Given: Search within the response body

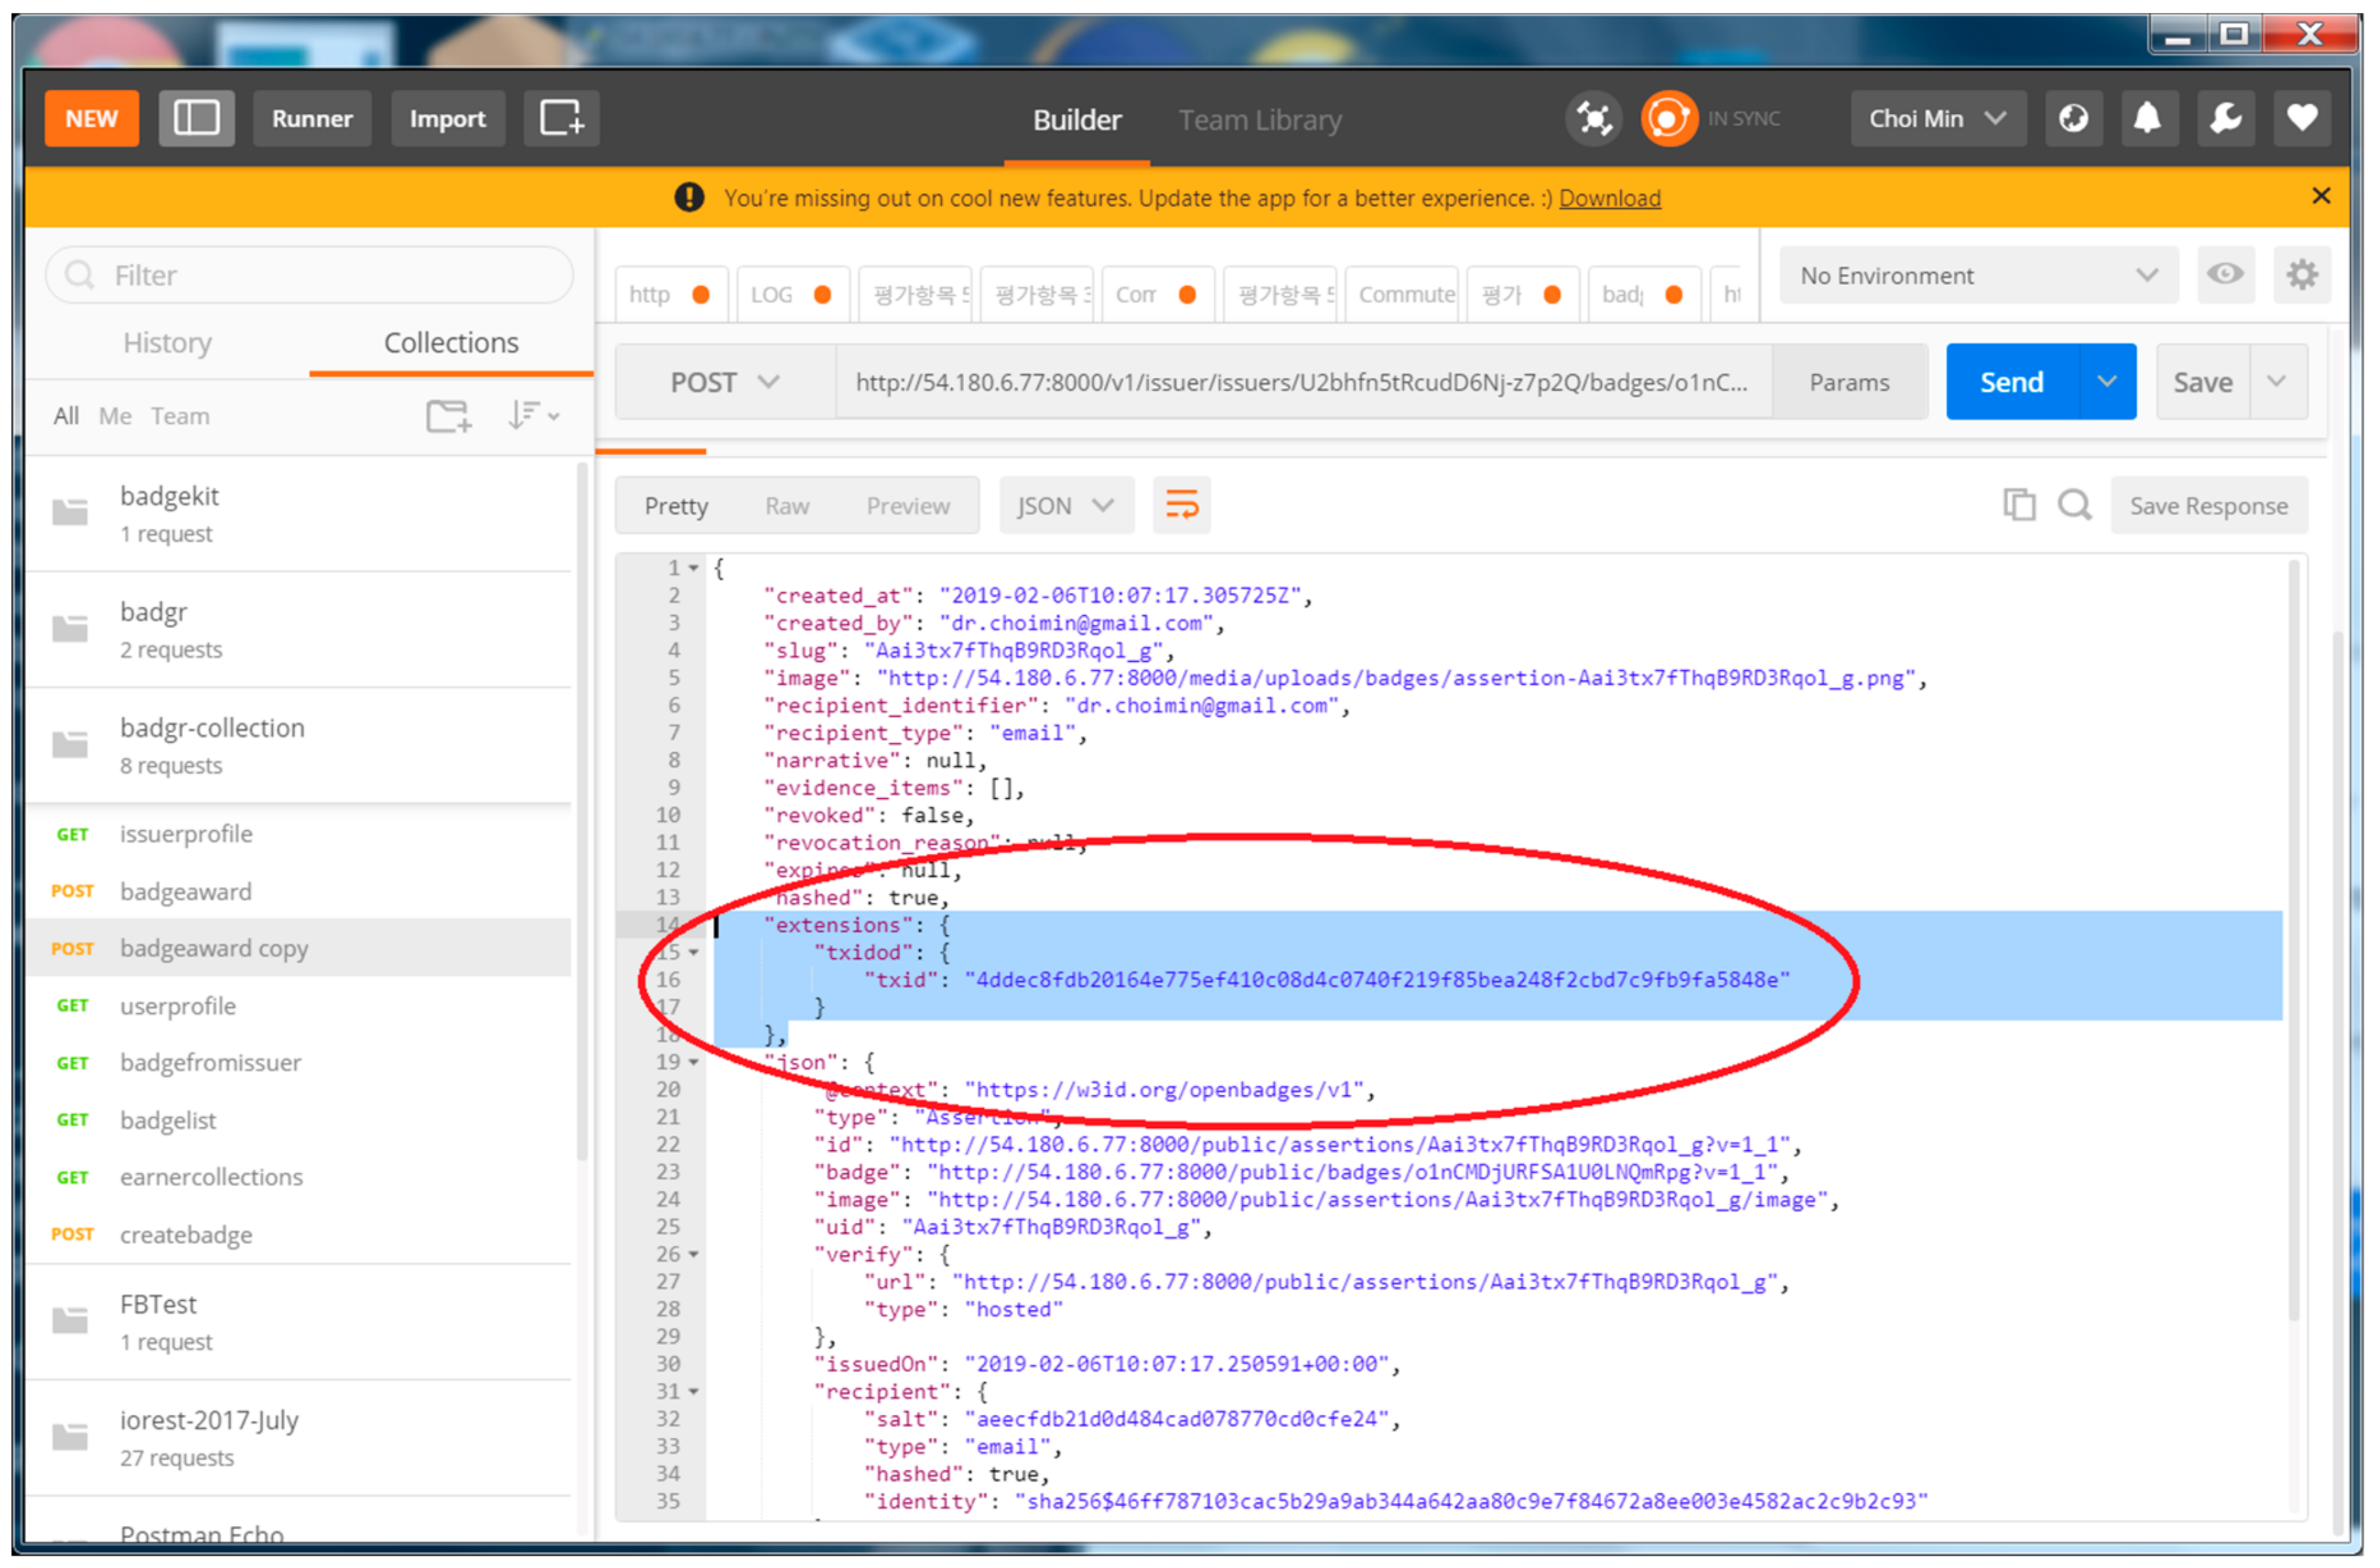Looking at the screenshot, I should click(2074, 505).
